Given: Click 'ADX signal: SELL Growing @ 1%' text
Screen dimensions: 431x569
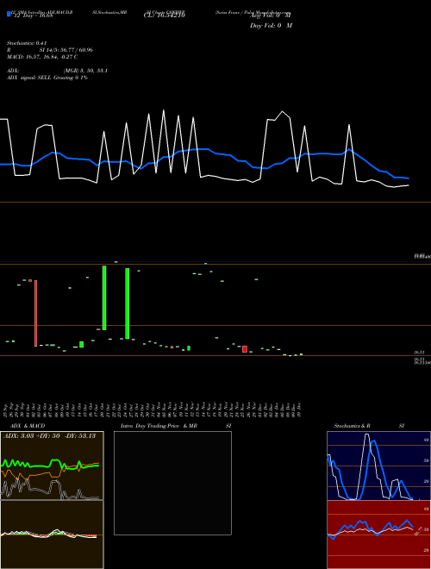Looking at the screenshot, I should click(x=47, y=78).
